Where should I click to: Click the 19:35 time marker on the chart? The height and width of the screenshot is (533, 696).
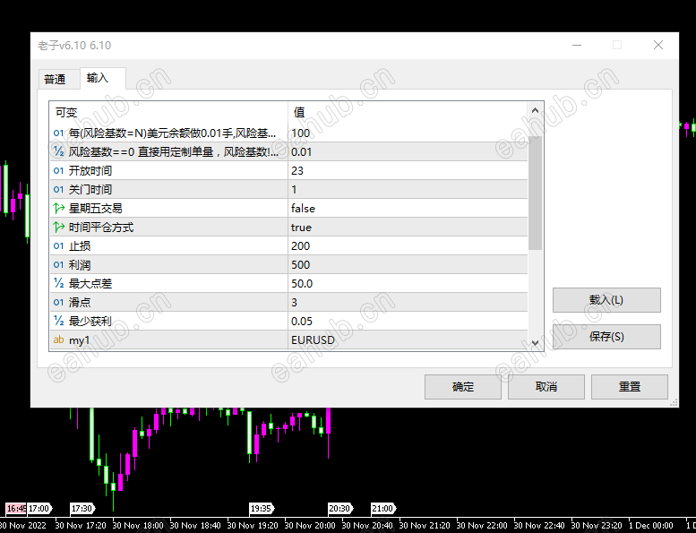[x=261, y=508]
